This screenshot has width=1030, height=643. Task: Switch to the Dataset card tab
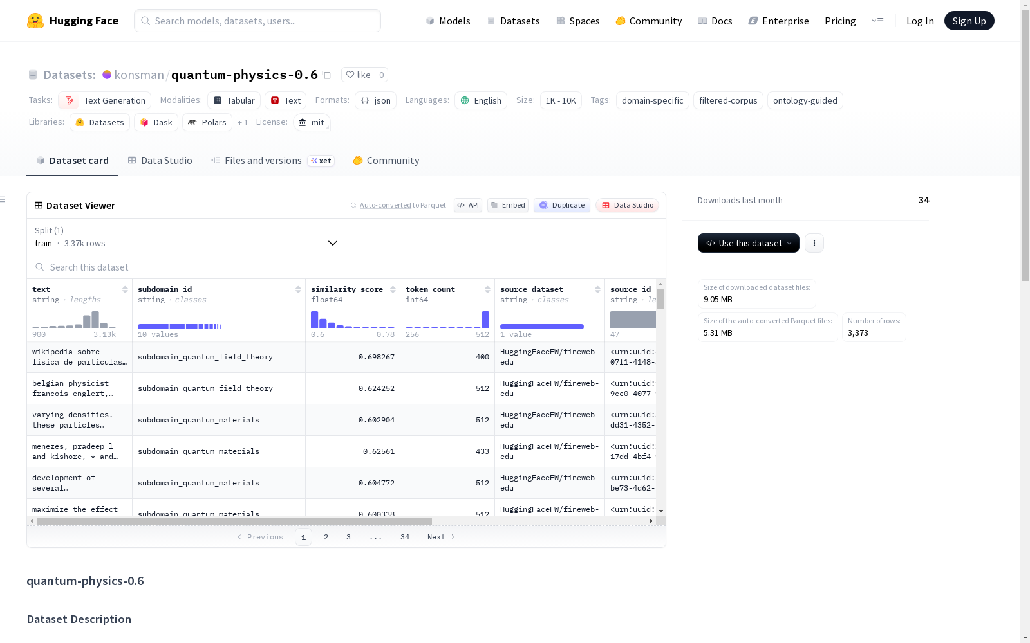(x=72, y=161)
